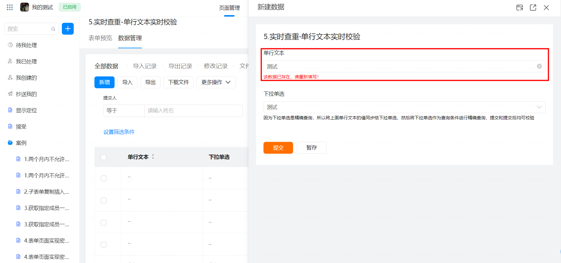The height and width of the screenshot is (263, 561).
Task: Click the 案例 folder icon
Action: pos(10,142)
